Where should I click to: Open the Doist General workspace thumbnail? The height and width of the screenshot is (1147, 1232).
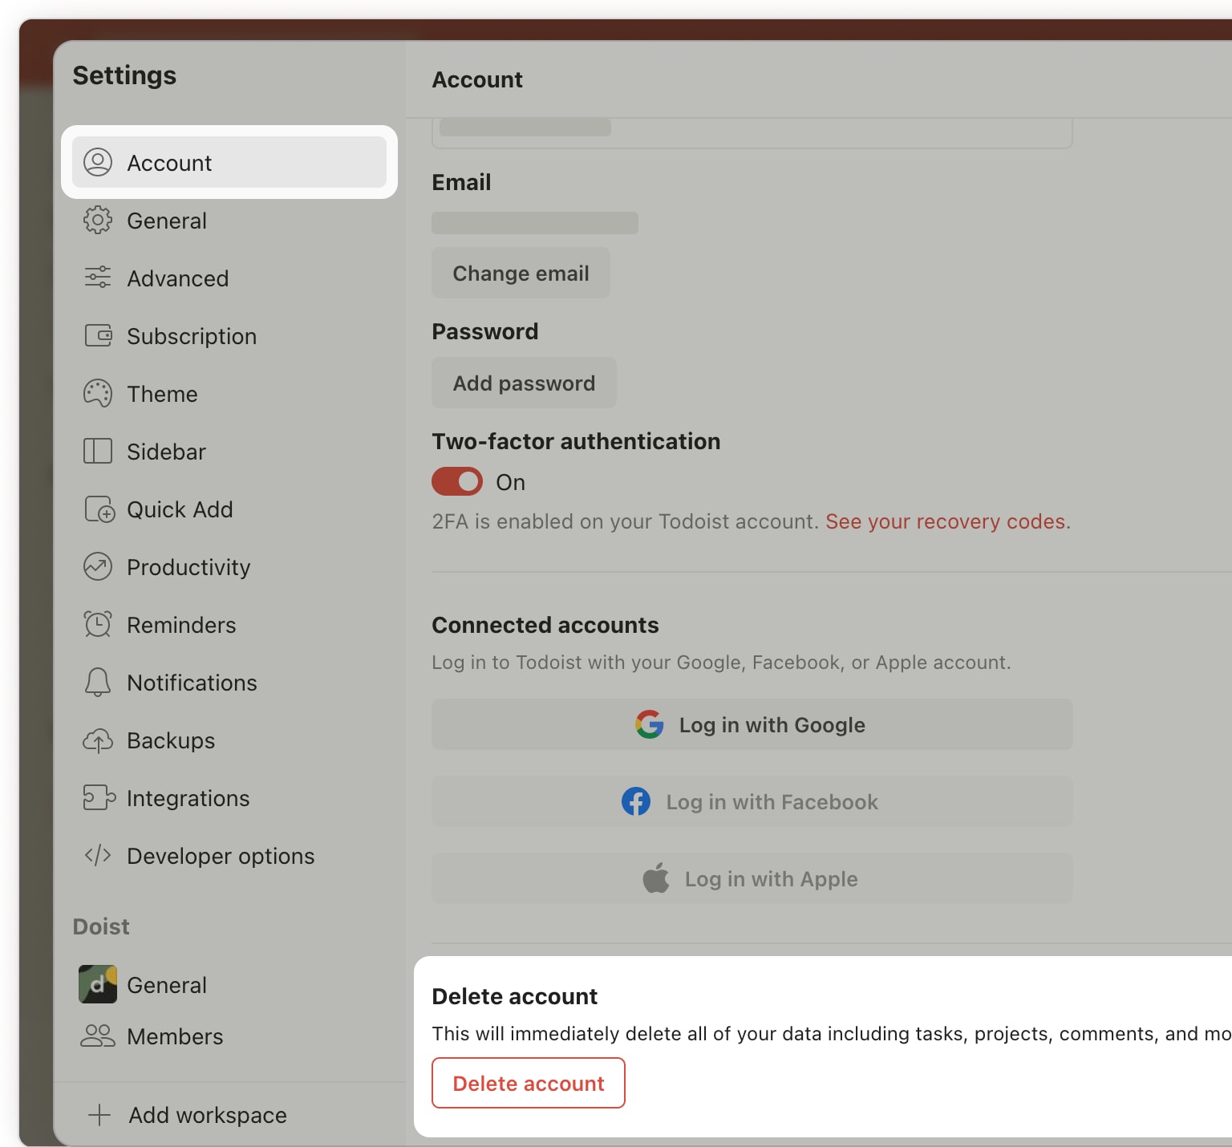[98, 985]
